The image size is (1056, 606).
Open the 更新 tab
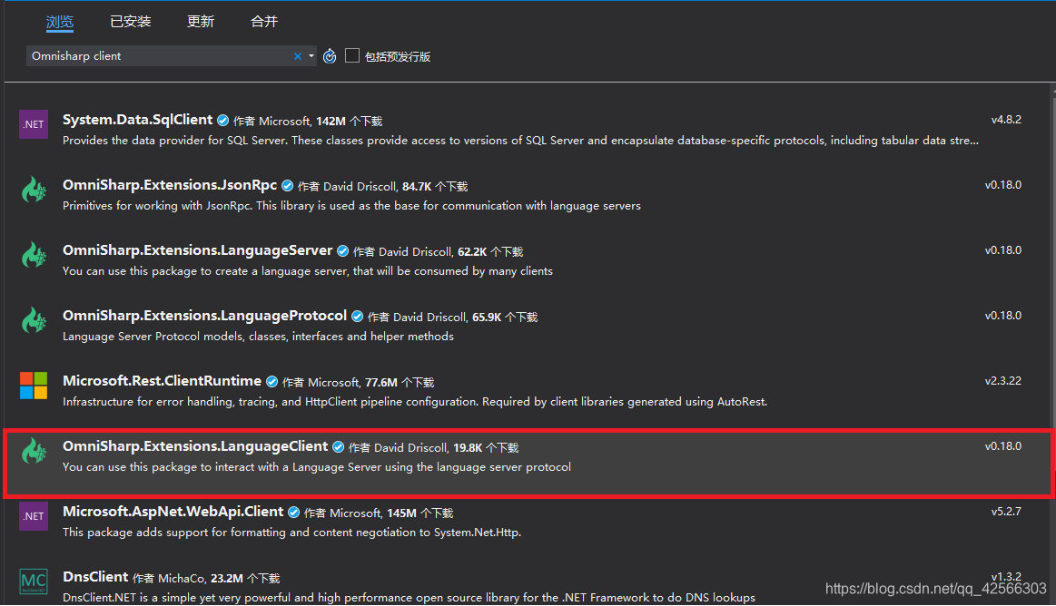(x=200, y=21)
